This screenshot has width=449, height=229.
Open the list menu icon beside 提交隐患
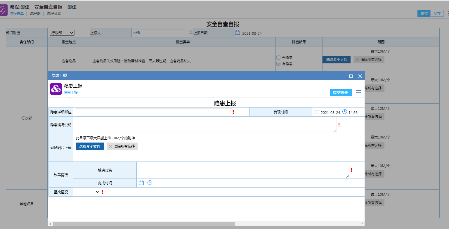tap(359, 92)
